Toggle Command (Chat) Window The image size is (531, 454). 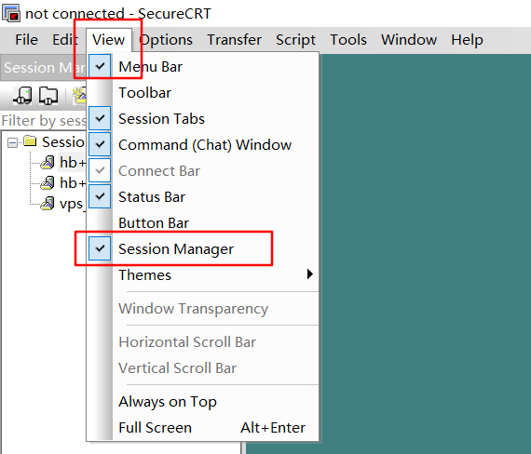[202, 145]
